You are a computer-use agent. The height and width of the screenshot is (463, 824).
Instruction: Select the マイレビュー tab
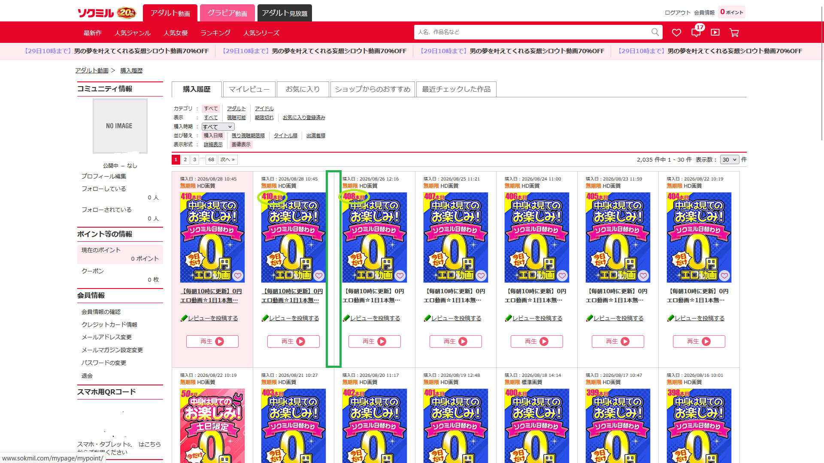[249, 89]
